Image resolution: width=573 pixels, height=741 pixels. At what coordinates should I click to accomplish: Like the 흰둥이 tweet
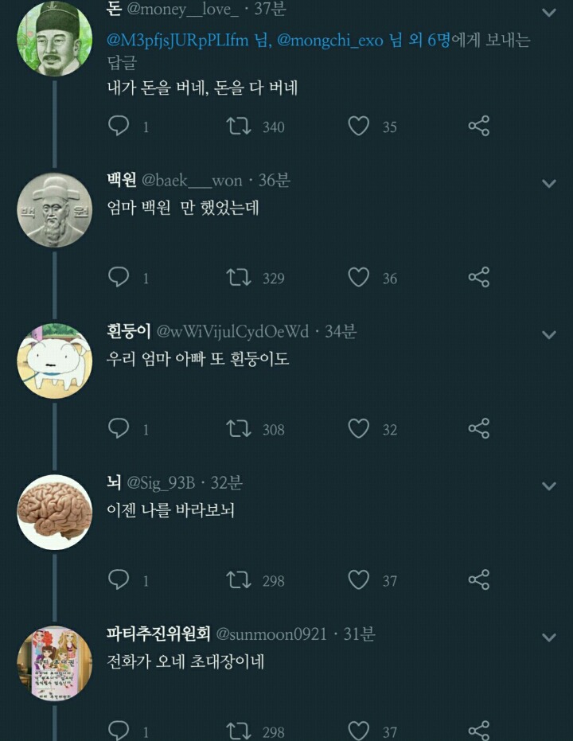tap(359, 428)
